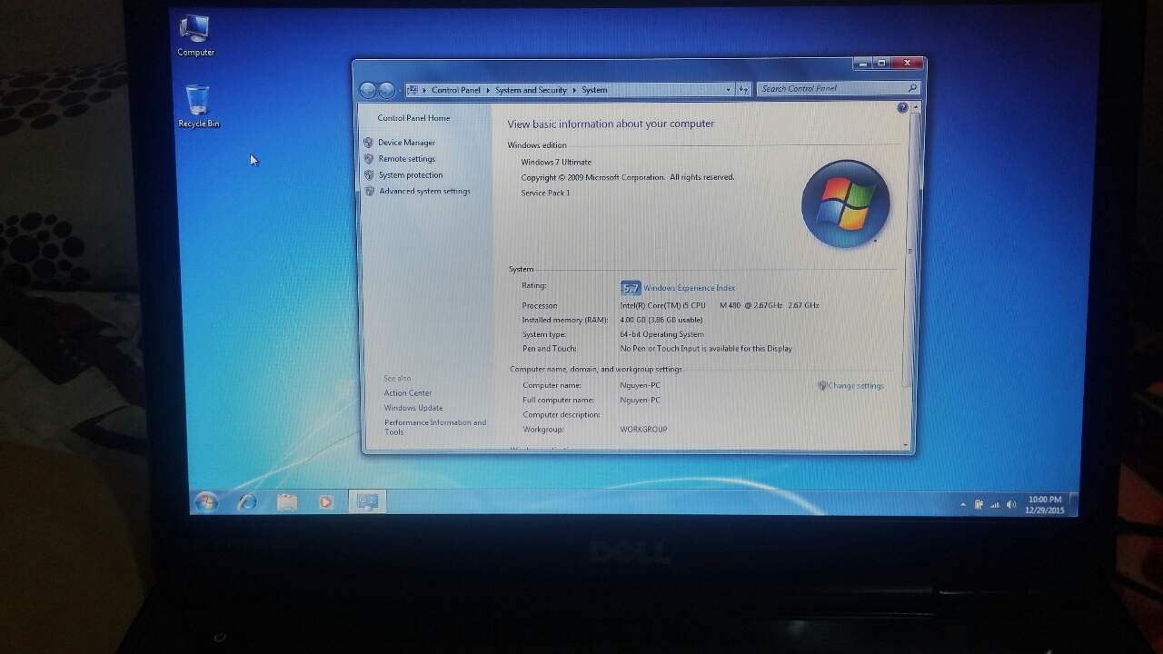
Task: Launch Windows Media Player from the taskbar
Action: 326,502
